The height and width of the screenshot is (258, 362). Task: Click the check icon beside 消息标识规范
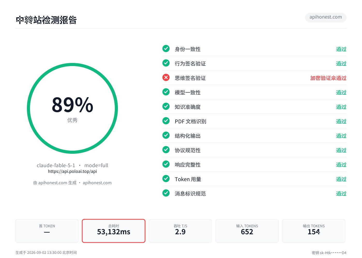click(166, 193)
